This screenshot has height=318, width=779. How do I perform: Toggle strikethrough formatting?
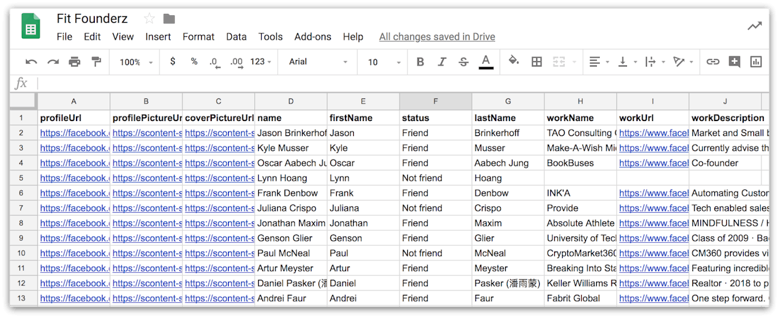tap(464, 61)
